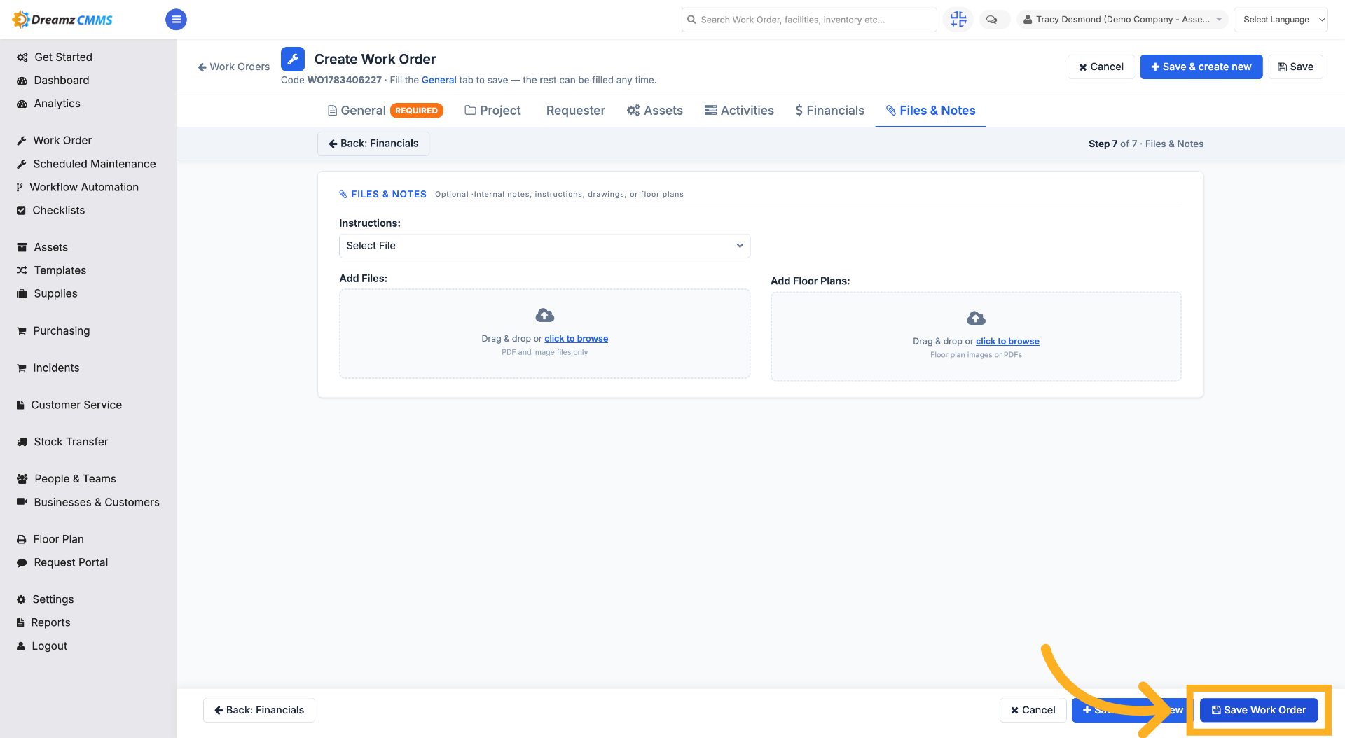Image resolution: width=1345 pixels, height=738 pixels.
Task: Click the scan code icon beside search
Action: (x=958, y=20)
